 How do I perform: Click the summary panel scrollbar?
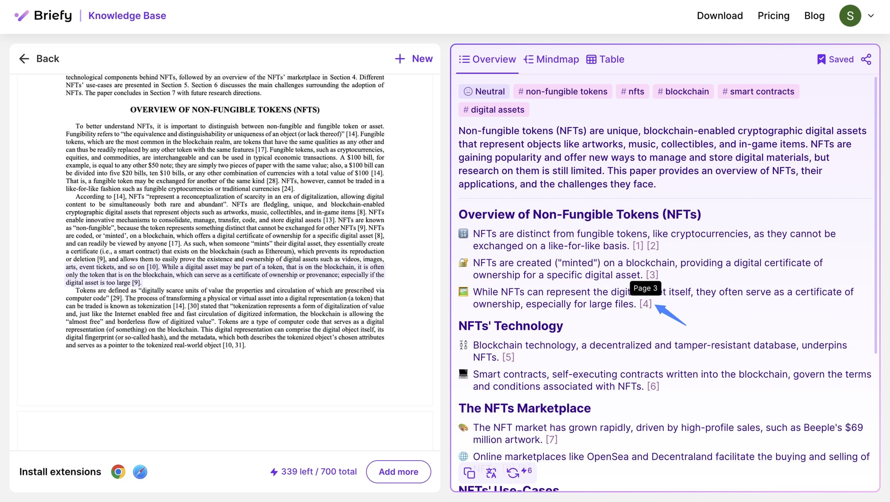(875, 214)
